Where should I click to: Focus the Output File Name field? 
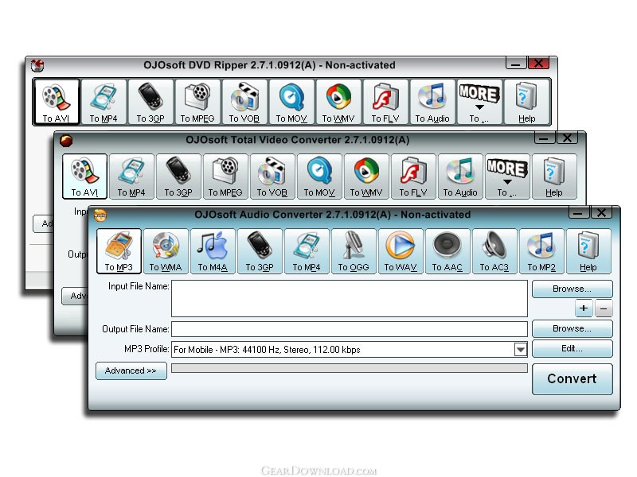350,329
